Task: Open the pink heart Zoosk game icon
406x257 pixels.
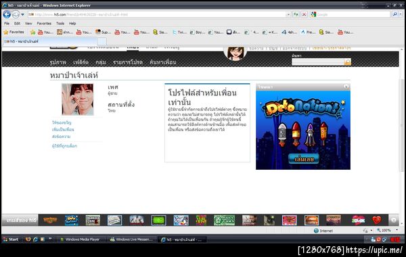Action: (359, 220)
